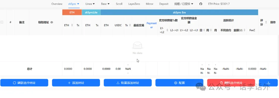Click the zkSync Era group header
Viewport: 279px width, 98px height.
(179, 12)
